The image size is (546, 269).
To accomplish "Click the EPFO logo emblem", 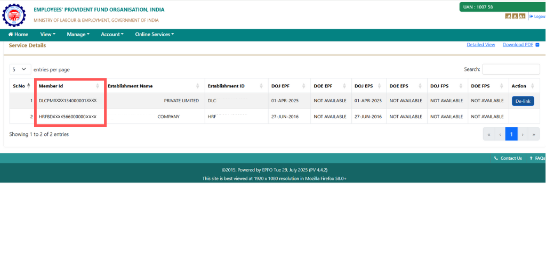I will click(x=14, y=15).
